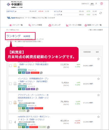
Task: Star the アライアンス Bコース fund
Action: 98,95
